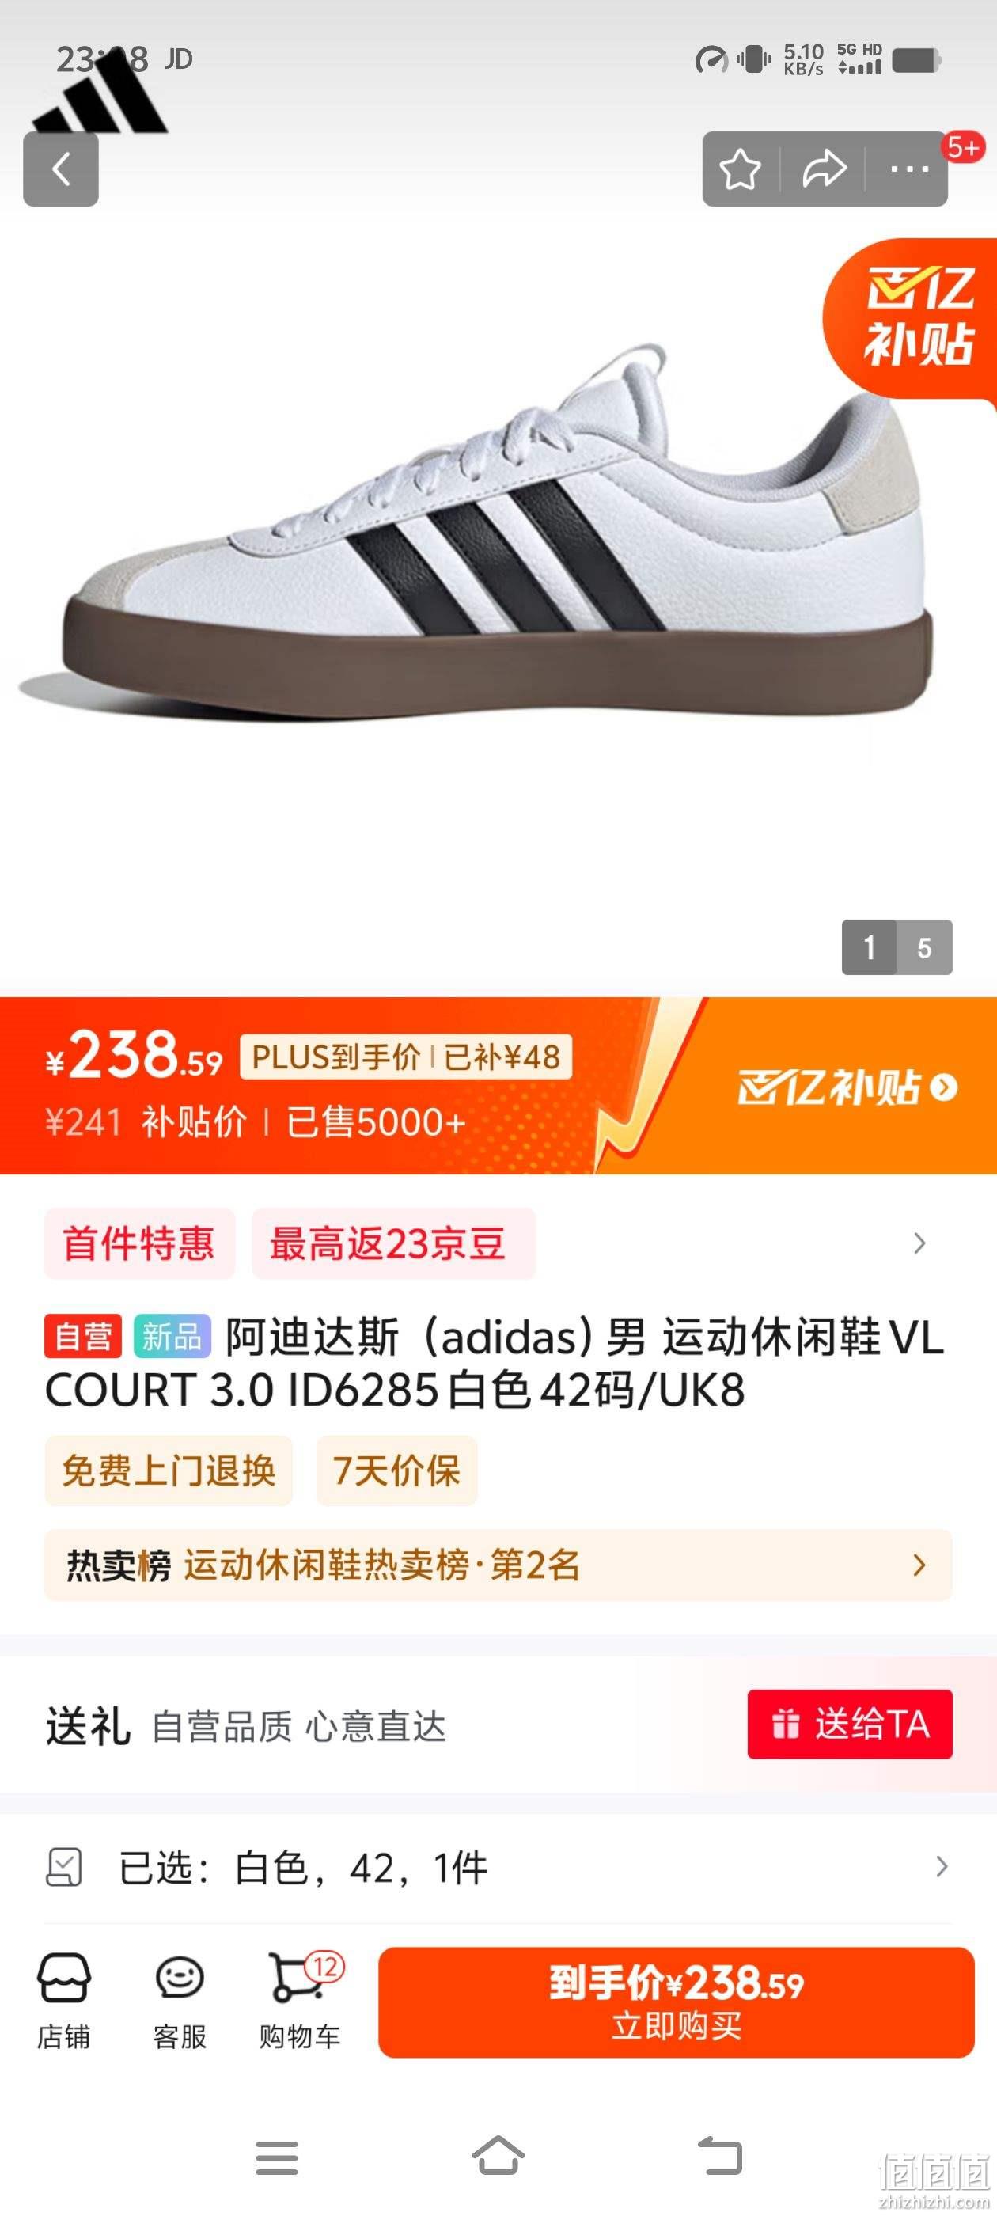This screenshot has height=2216, width=997.
Task: Share the product using the arrow icon
Action: click(824, 169)
